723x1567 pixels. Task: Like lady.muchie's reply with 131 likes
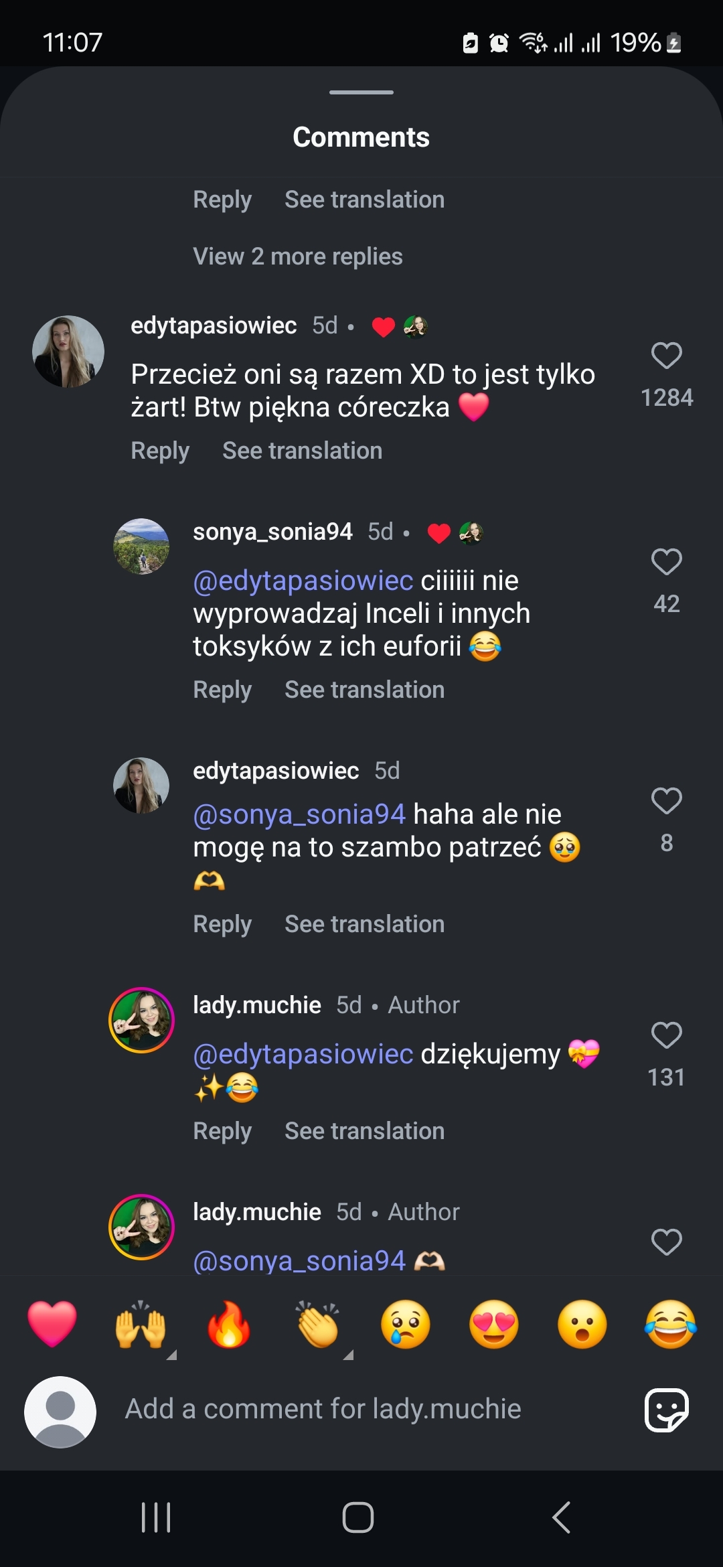[x=666, y=1035]
